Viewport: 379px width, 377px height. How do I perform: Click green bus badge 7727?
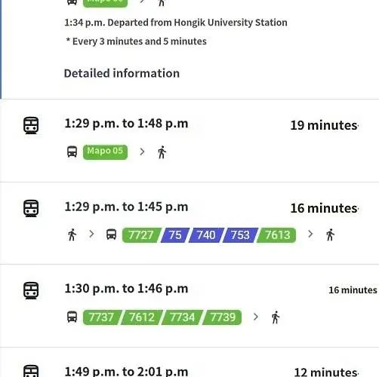pos(141,235)
